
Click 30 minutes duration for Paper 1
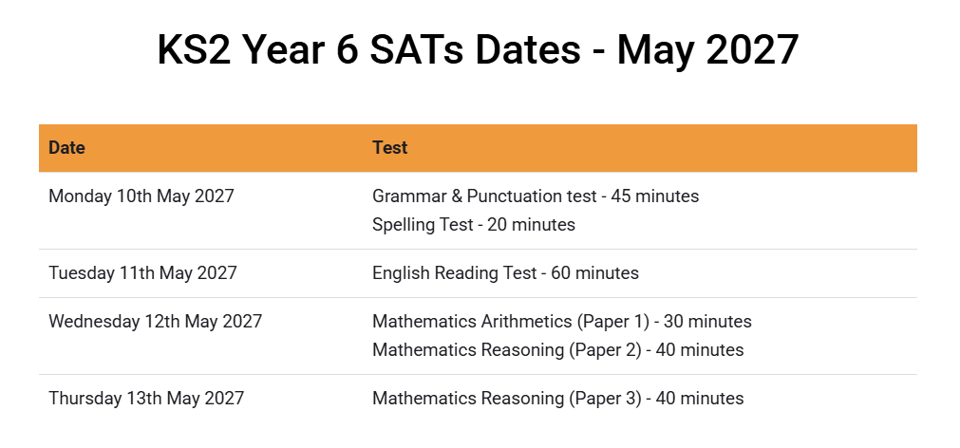click(707, 322)
